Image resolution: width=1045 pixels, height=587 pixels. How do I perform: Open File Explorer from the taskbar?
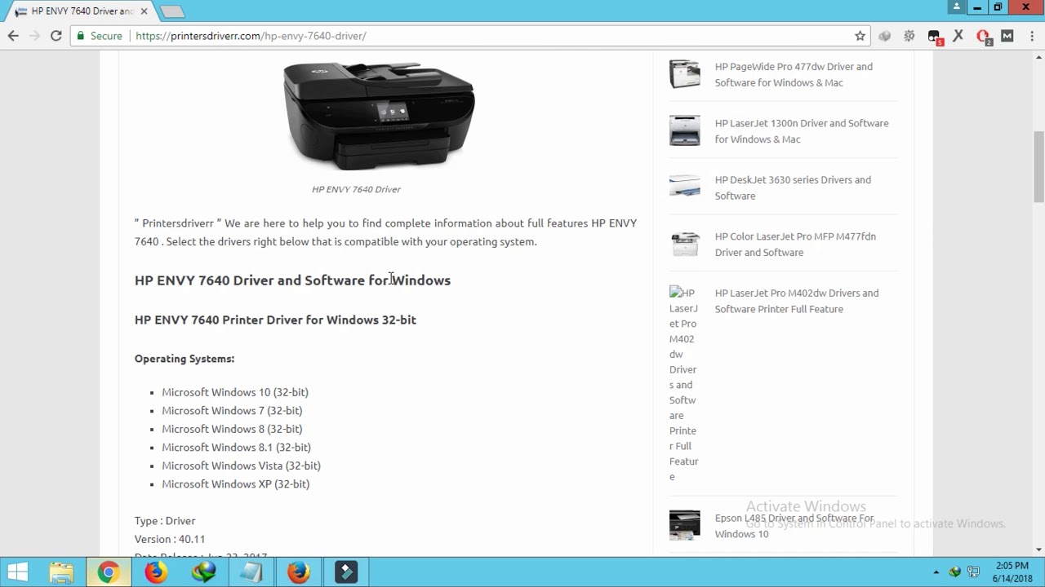pyautogui.click(x=61, y=572)
